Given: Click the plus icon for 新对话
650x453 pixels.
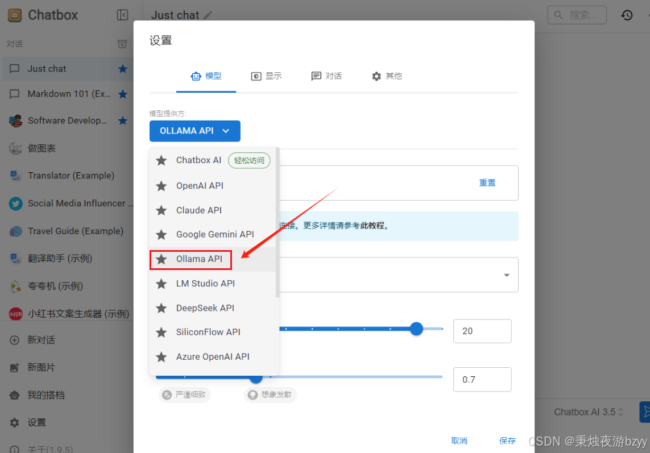Looking at the screenshot, I should click(15, 340).
